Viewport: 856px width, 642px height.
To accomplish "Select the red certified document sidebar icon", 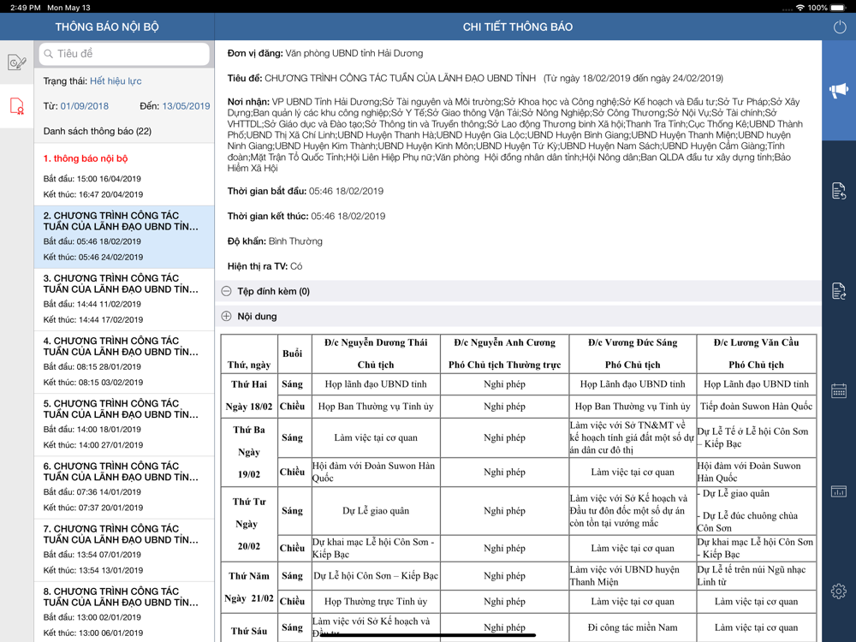I will pyautogui.click(x=17, y=105).
